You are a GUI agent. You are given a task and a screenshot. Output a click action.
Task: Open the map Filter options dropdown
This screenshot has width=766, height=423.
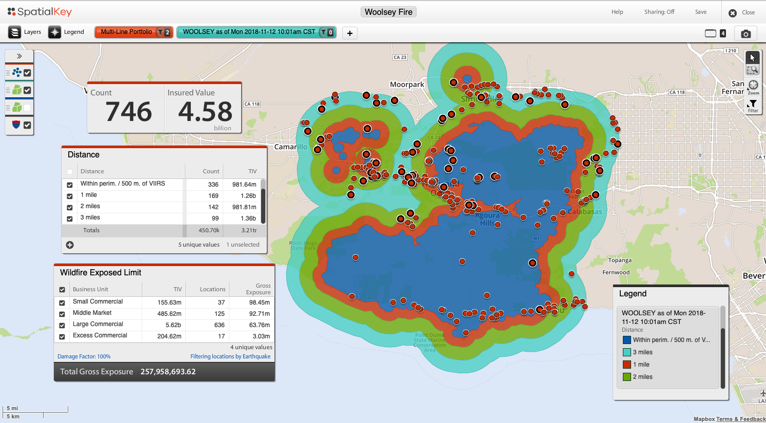click(x=753, y=105)
